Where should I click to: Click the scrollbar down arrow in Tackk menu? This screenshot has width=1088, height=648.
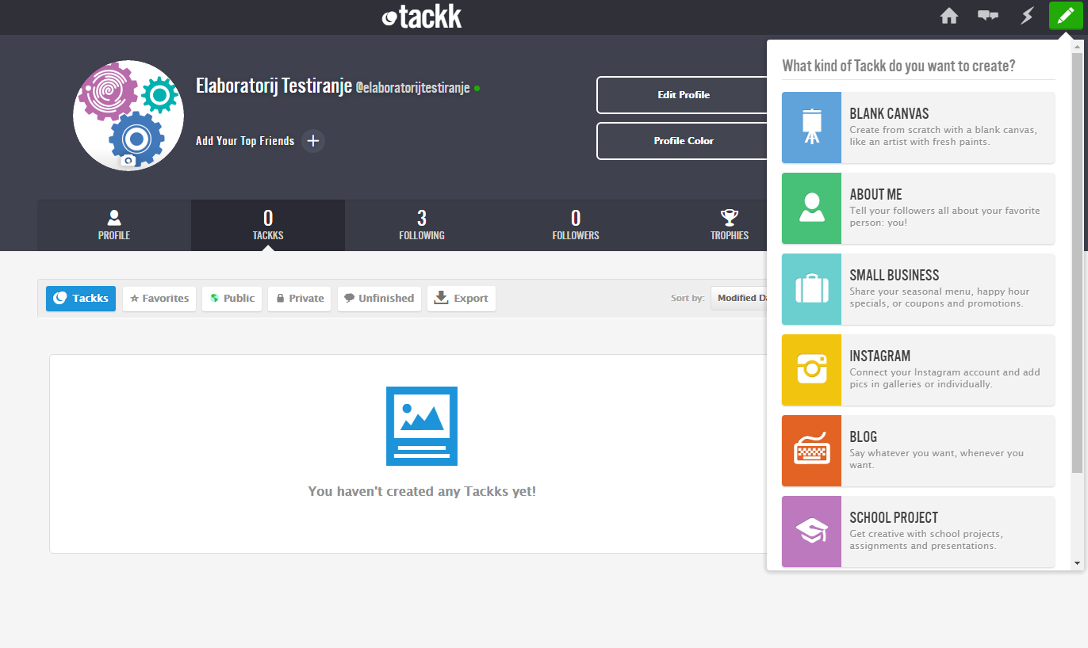click(1077, 562)
